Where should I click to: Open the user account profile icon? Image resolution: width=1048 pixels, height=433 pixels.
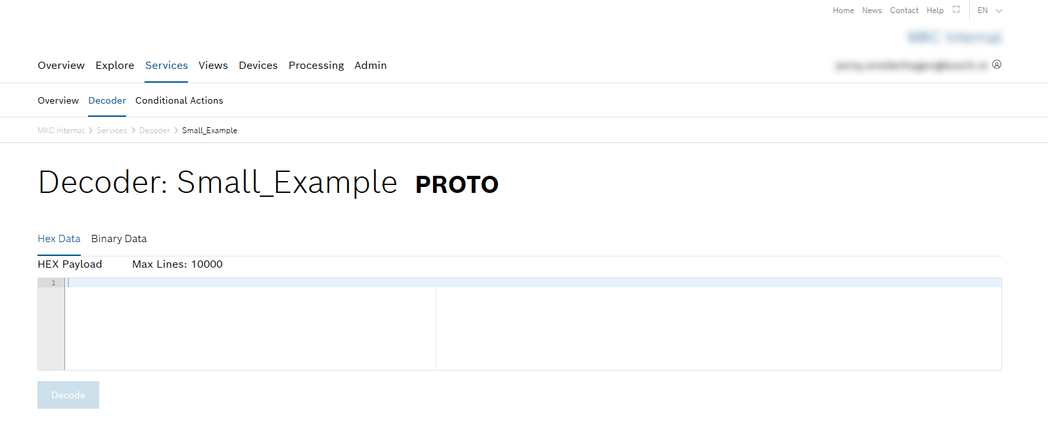pos(997,64)
